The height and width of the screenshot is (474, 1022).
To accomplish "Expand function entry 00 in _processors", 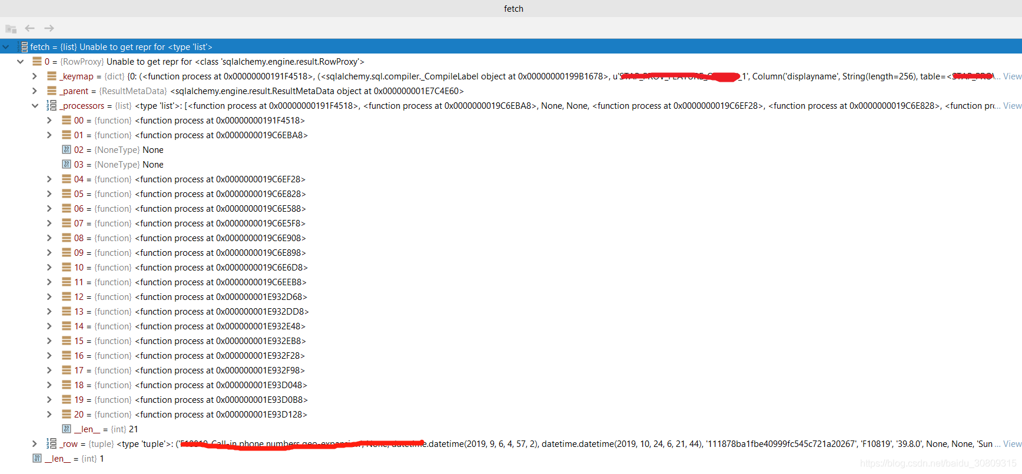I will tap(49, 121).
